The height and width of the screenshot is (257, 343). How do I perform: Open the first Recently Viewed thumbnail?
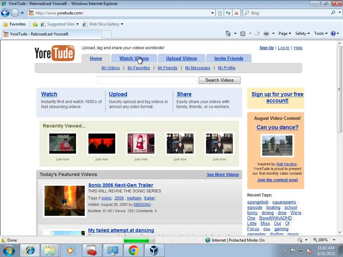tap(63, 144)
